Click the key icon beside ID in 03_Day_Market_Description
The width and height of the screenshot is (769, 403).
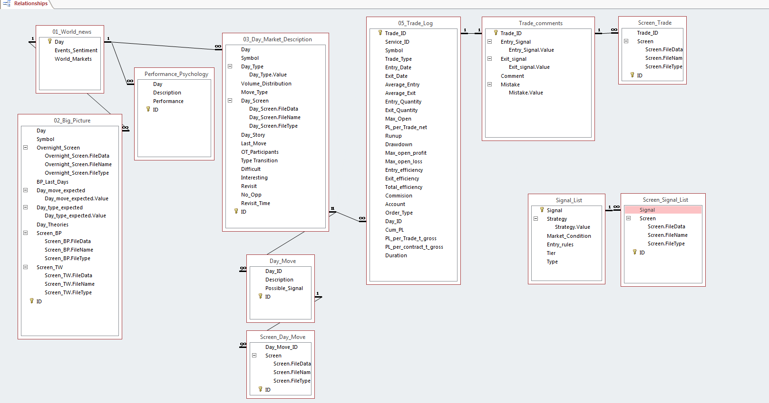[236, 211]
